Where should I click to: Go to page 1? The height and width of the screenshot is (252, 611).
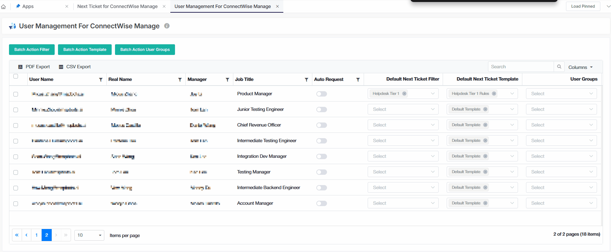point(36,235)
